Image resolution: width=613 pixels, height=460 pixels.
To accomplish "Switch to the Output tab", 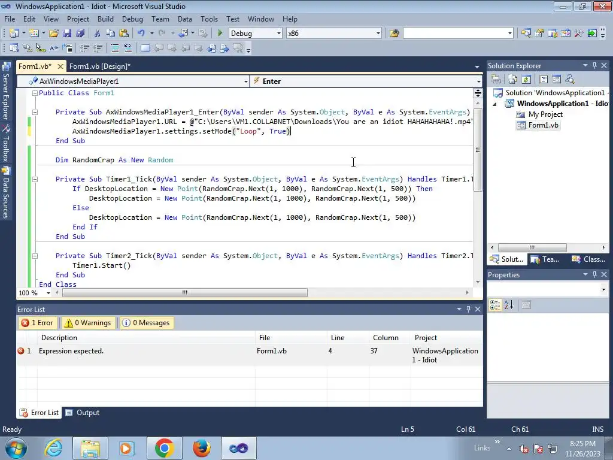I will click(x=83, y=413).
